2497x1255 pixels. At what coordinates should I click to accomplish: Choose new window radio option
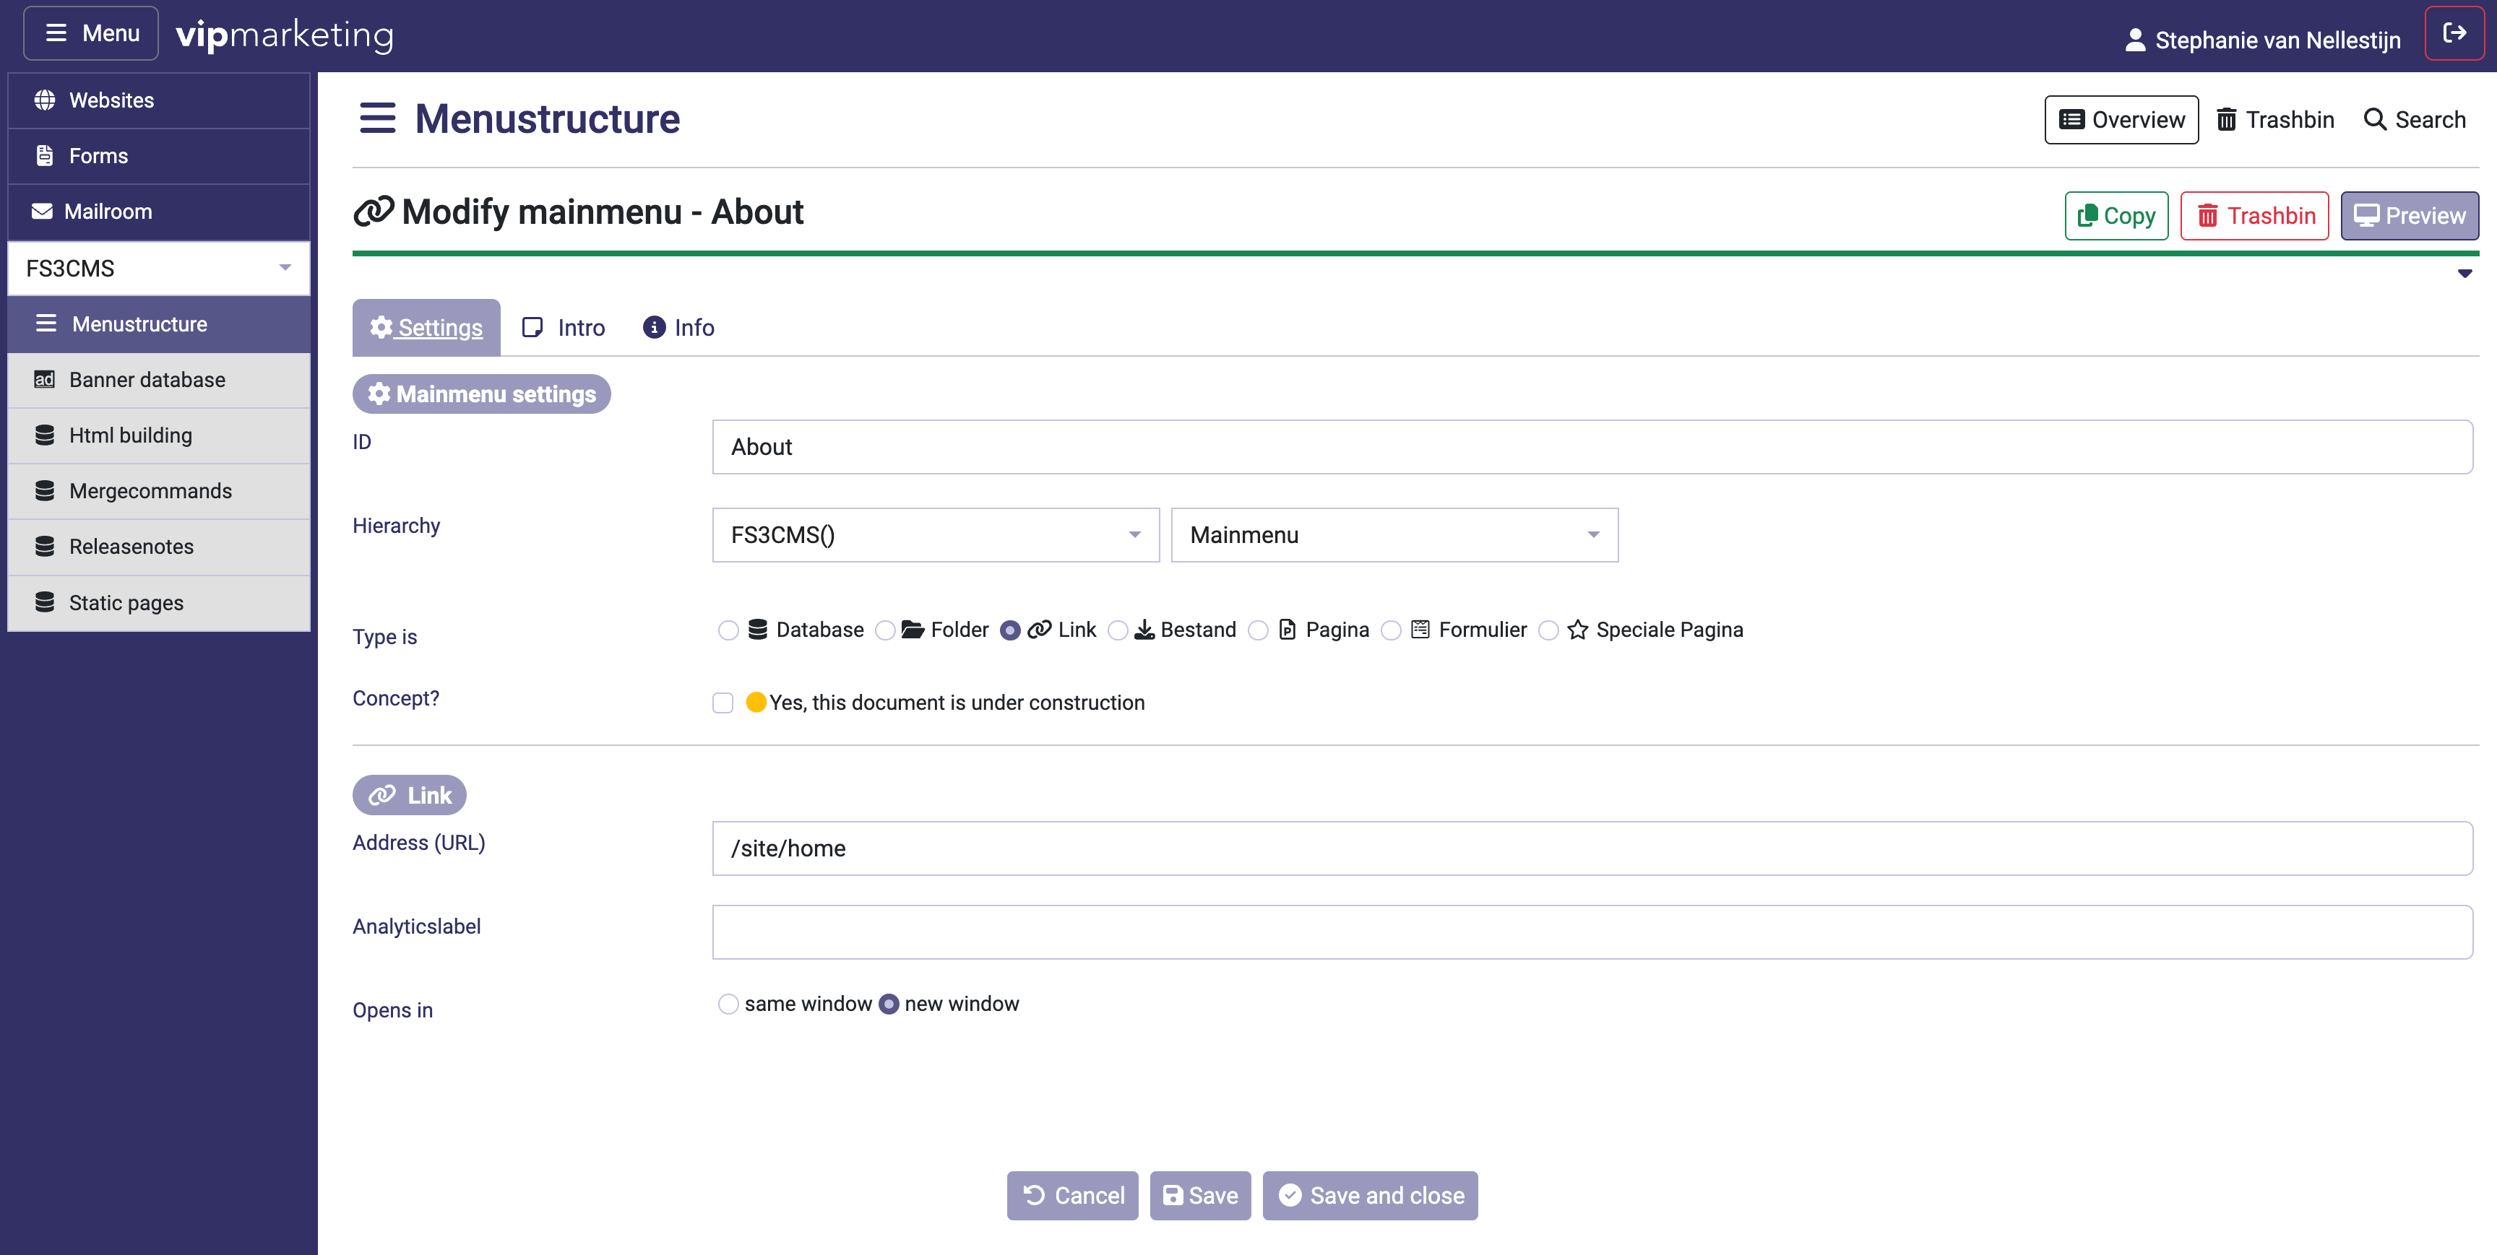click(x=889, y=1004)
